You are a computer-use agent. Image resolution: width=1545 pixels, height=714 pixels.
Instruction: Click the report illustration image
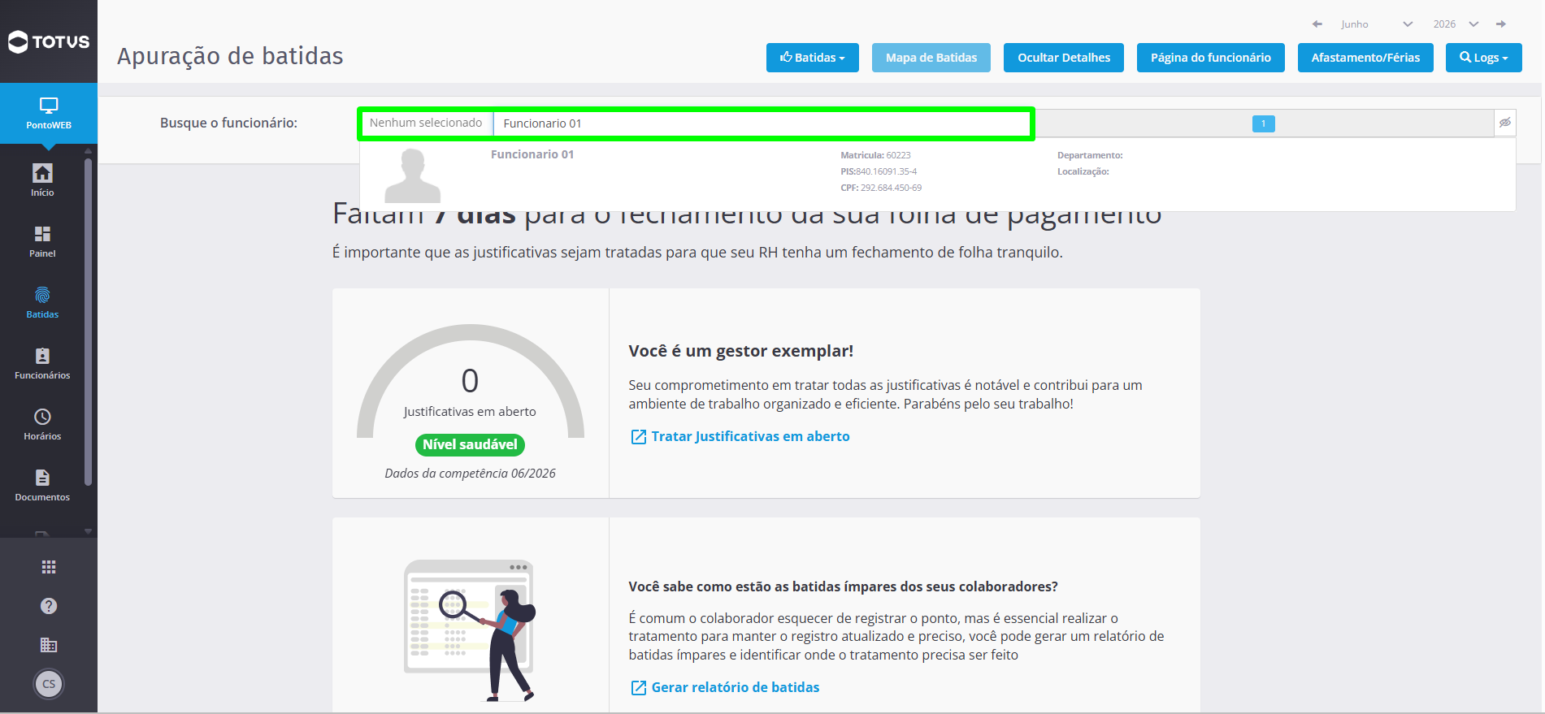[470, 630]
